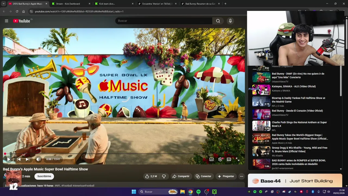Subscribe using the Suscribirme button

[44, 176]
